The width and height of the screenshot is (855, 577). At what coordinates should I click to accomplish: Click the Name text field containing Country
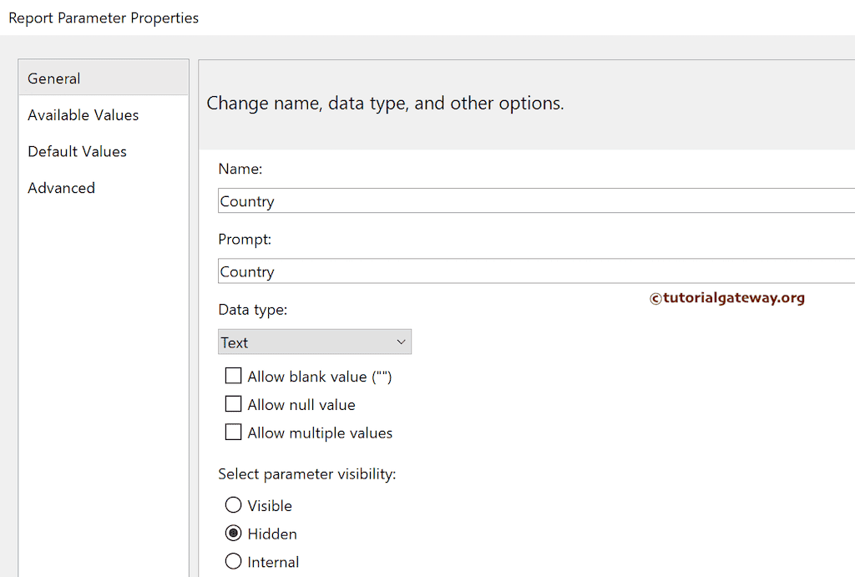coord(534,201)
